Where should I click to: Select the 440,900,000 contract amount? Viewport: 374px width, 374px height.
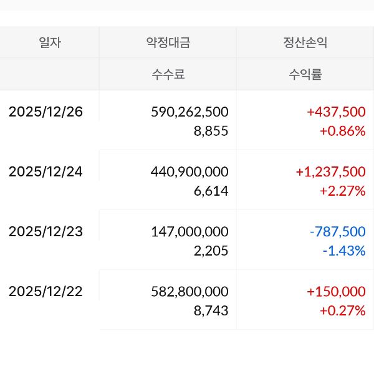[x=189, y=172]
